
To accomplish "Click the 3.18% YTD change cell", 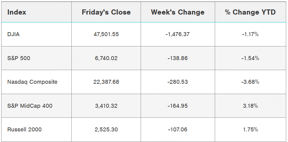I will pyautogui.click(x=250, y=106).
